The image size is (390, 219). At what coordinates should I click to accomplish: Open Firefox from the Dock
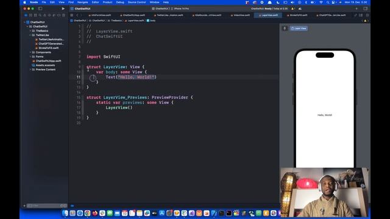click(95, 213)
